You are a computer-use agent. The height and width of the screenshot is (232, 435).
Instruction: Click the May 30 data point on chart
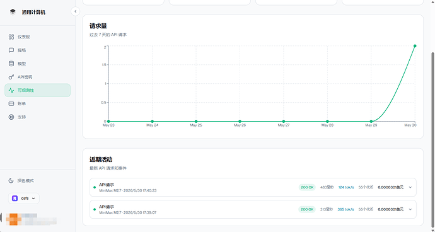pyautogui.click(x=415, y=46)
